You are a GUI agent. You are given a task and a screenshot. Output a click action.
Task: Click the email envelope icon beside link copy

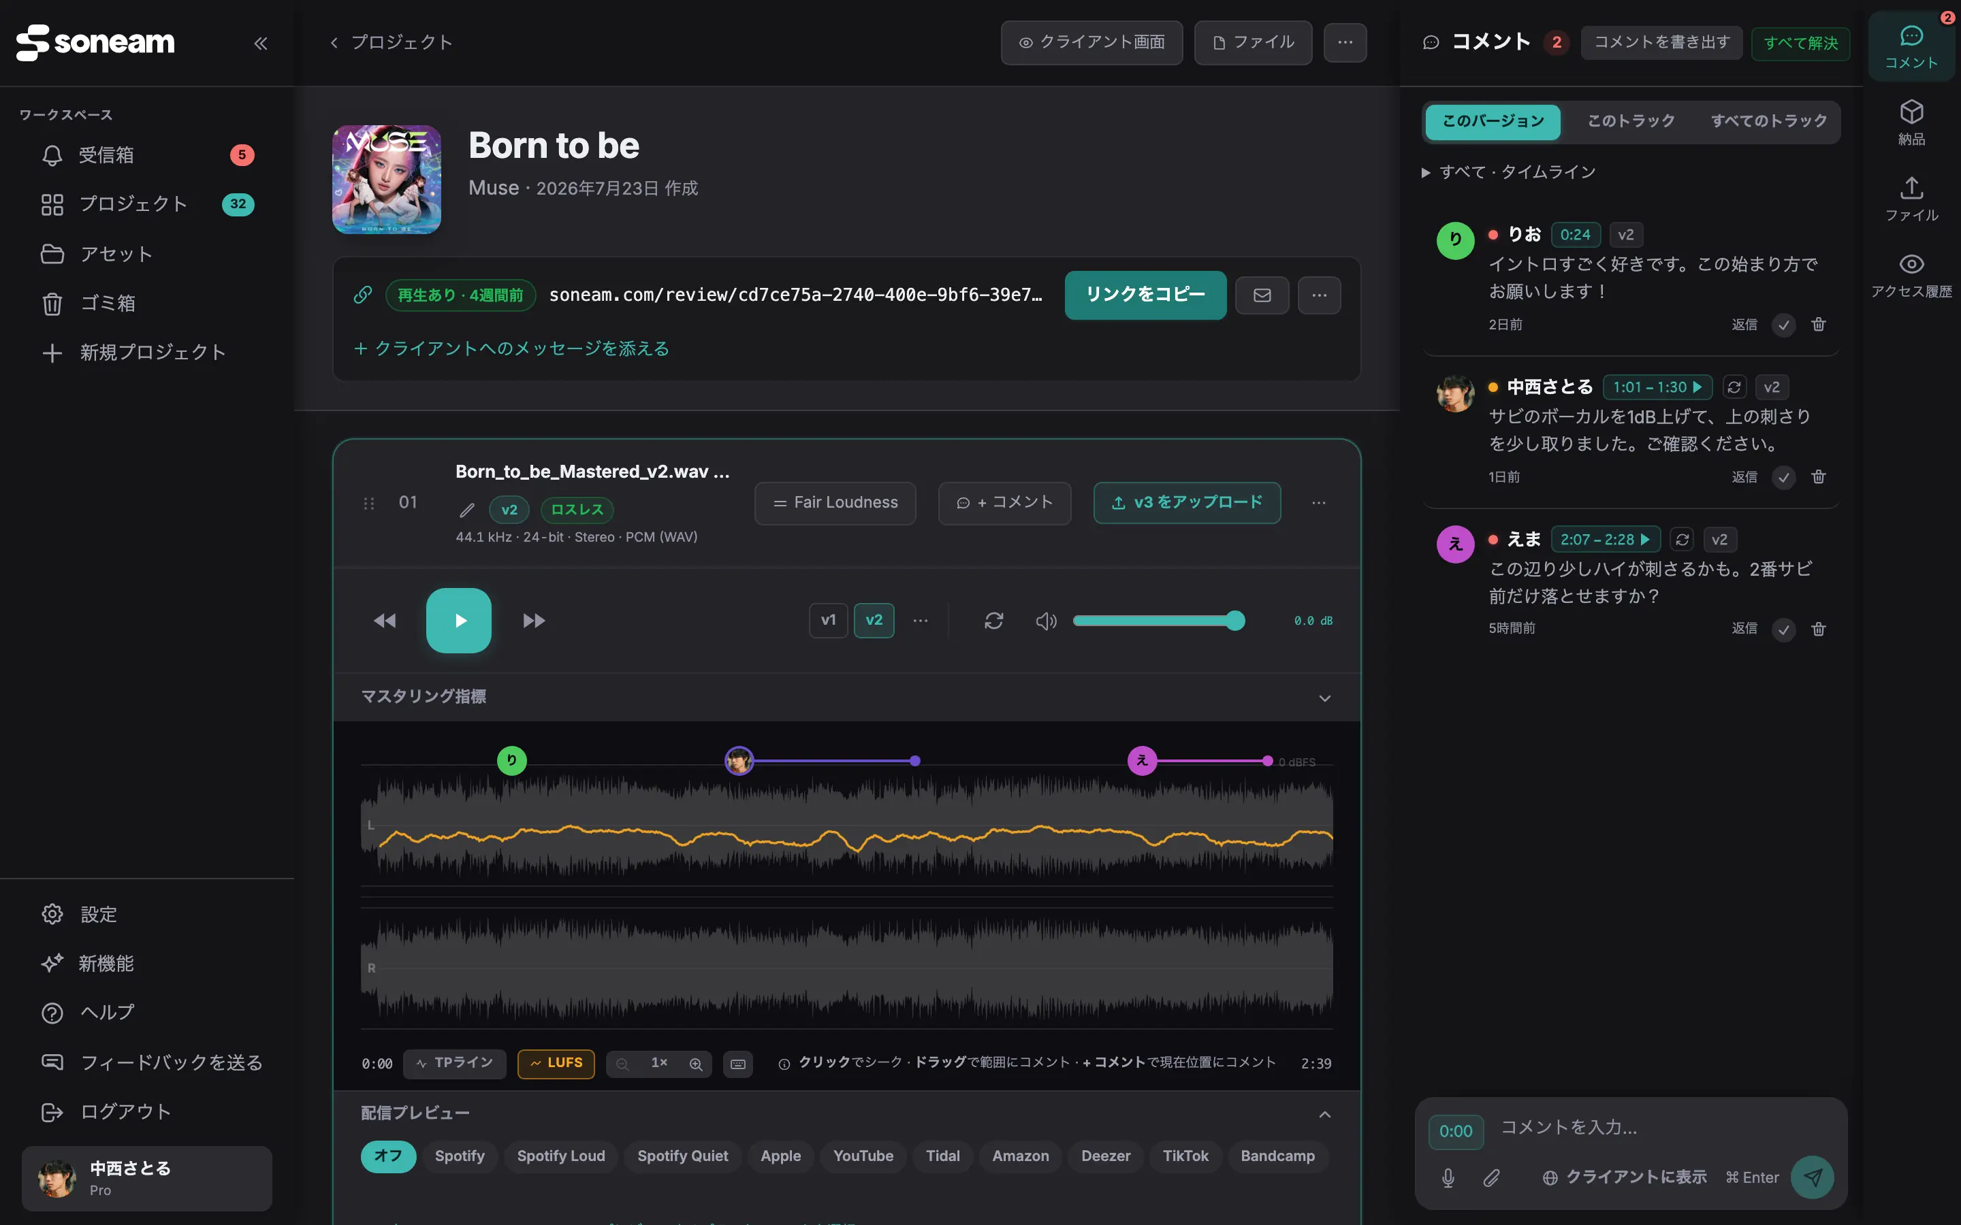coord(1262,295)
